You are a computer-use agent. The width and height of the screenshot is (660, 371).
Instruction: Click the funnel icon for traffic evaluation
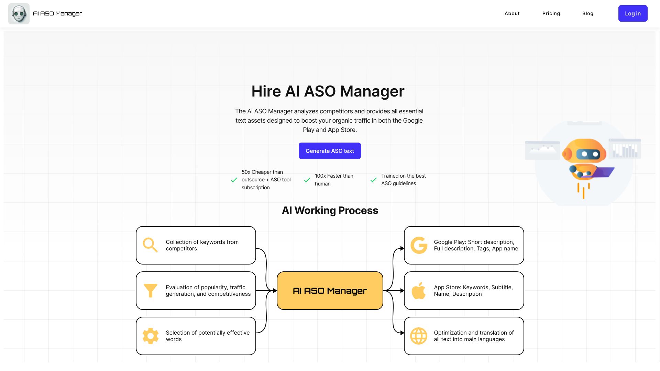pos(150,290)
